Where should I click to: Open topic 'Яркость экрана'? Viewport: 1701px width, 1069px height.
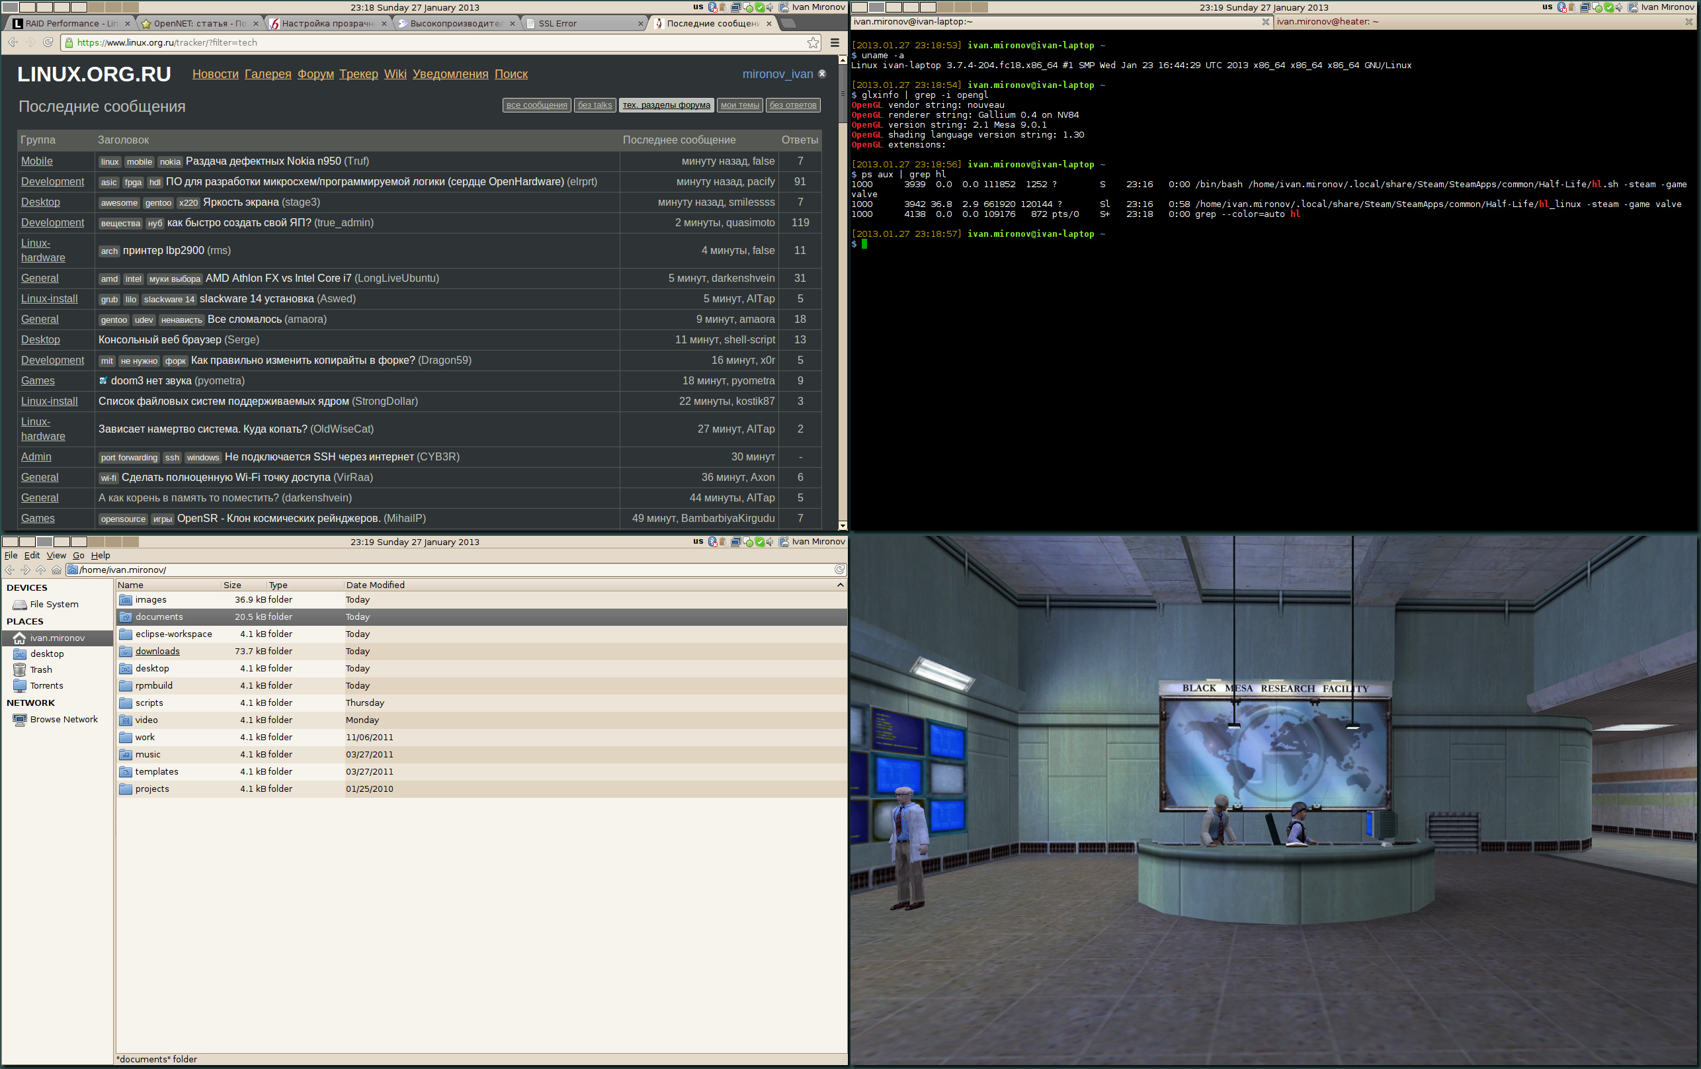pos(241,202)
